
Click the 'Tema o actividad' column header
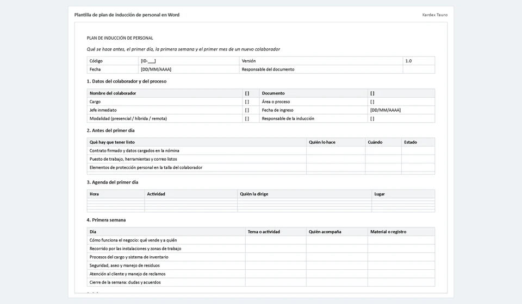pyautogui.click(x=276, y=232)
